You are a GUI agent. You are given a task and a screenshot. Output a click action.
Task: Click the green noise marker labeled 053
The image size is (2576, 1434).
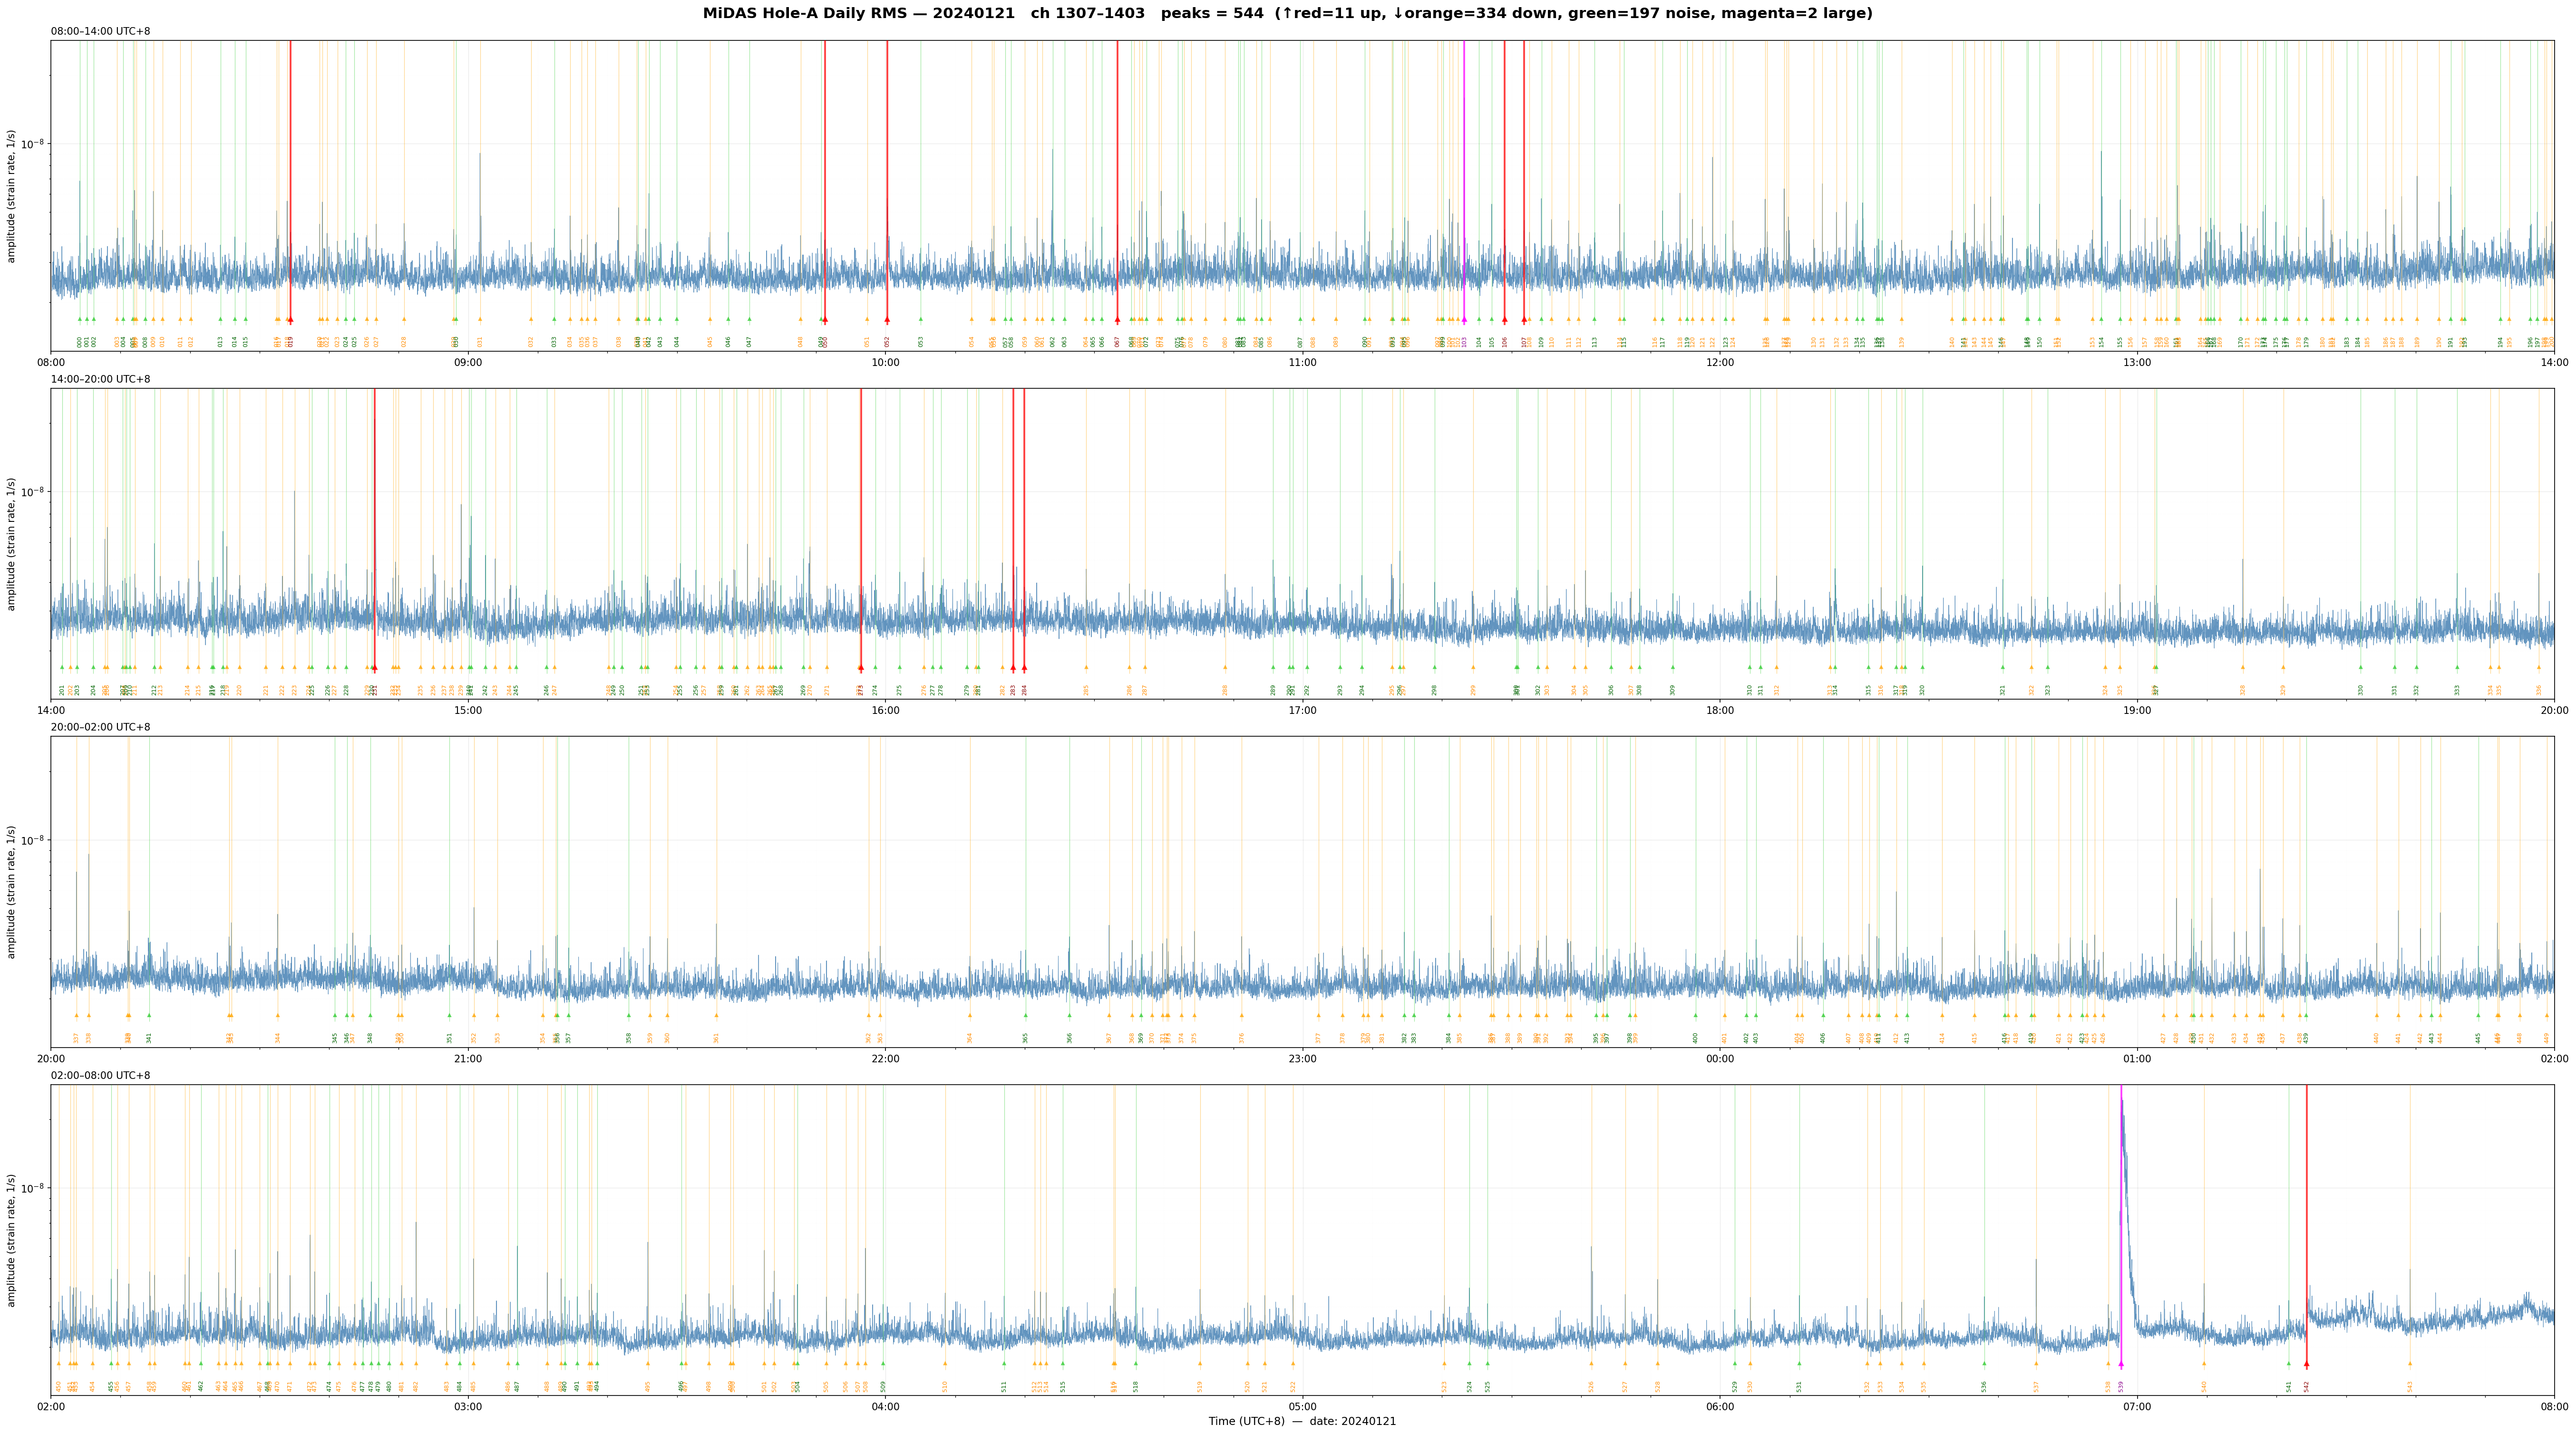[x=921, y=320]
